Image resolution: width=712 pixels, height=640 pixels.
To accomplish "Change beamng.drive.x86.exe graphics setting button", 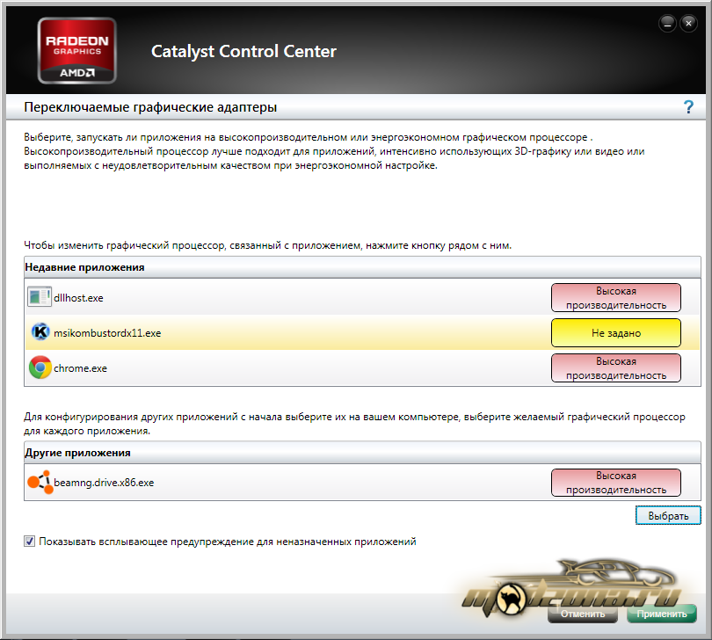I will pyautogui.click(x=615, y=483).
